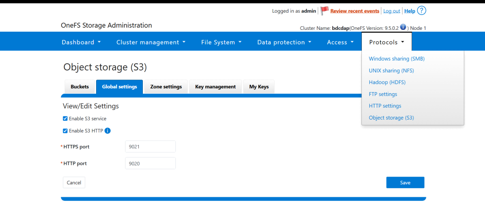This screenshot has width=485, height=205.
Task: Click the Save button
Action: (405, 182)
